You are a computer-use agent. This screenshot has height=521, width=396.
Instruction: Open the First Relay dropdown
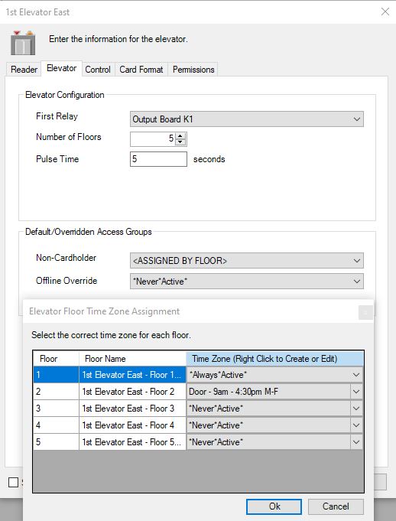(247, 119)
